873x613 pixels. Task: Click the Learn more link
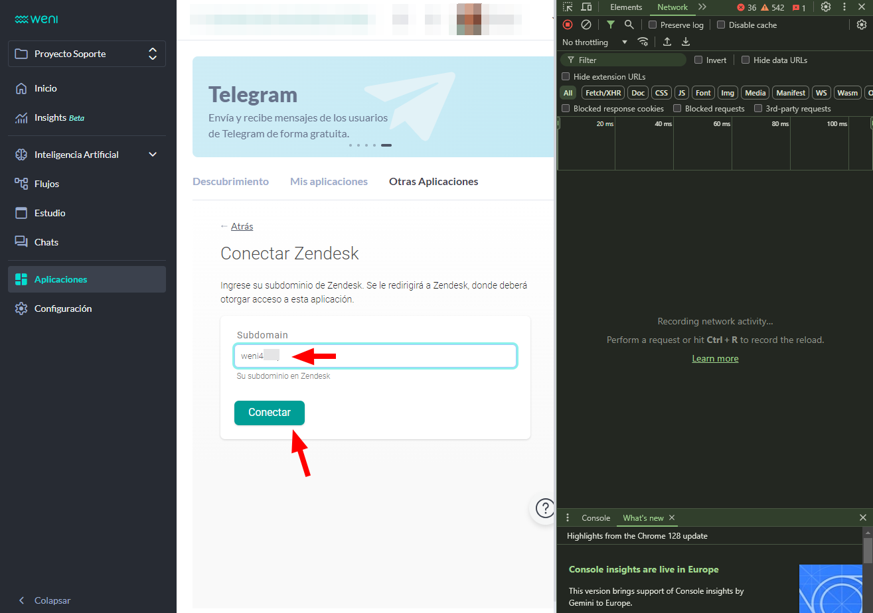(715, 358)
